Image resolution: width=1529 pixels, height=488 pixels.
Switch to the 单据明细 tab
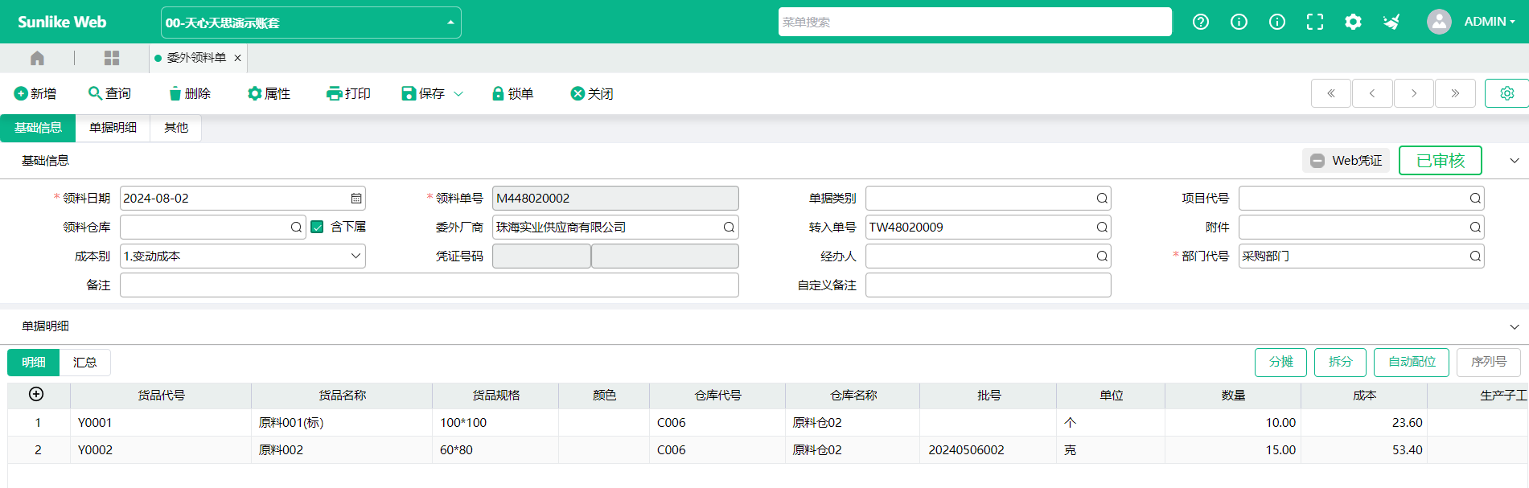113,128
